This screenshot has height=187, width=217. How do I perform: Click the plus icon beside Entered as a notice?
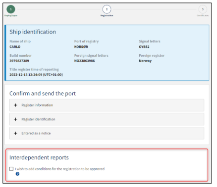click(15, 133)
